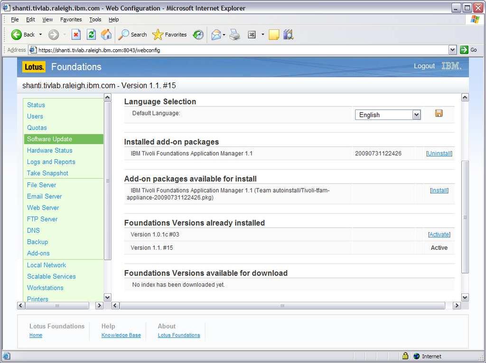Open FTP Server settings

coord(42,219)
